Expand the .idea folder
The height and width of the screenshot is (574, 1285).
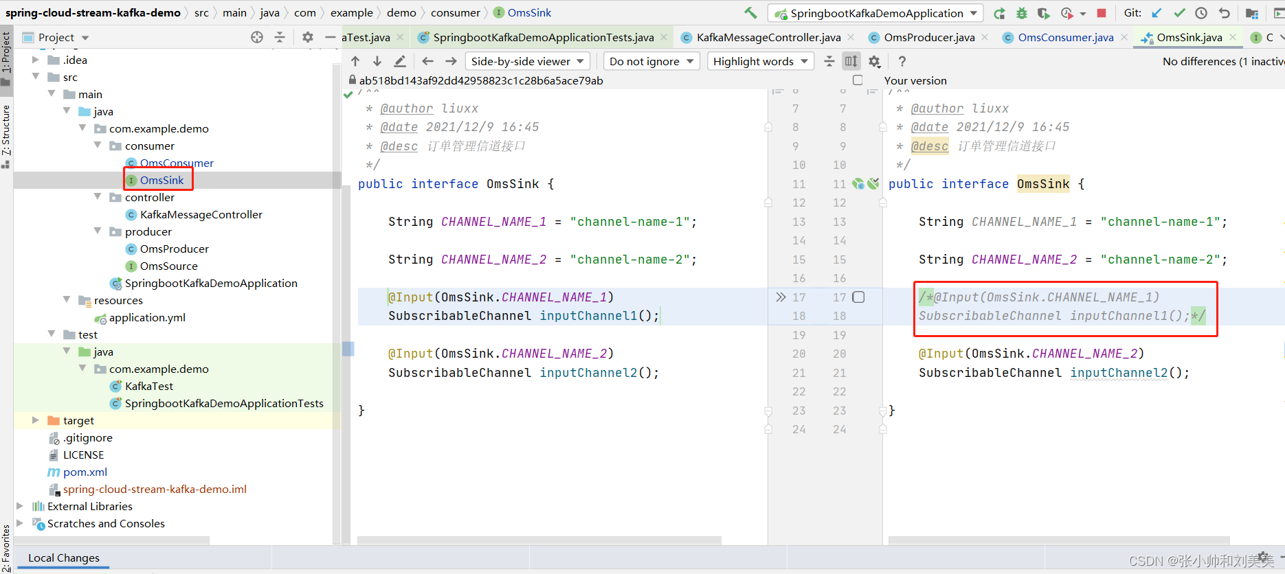click(36, 60)
